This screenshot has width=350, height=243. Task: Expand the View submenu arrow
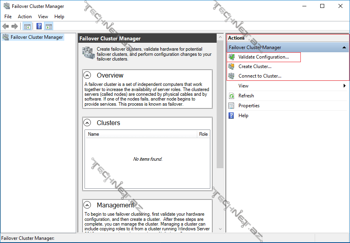[x=344, y=85]
